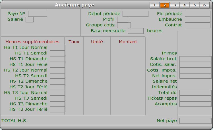Screen dimensions: 213x130
Task: Click HS T2 Jour Férié field
Action: tap(57, 87)
